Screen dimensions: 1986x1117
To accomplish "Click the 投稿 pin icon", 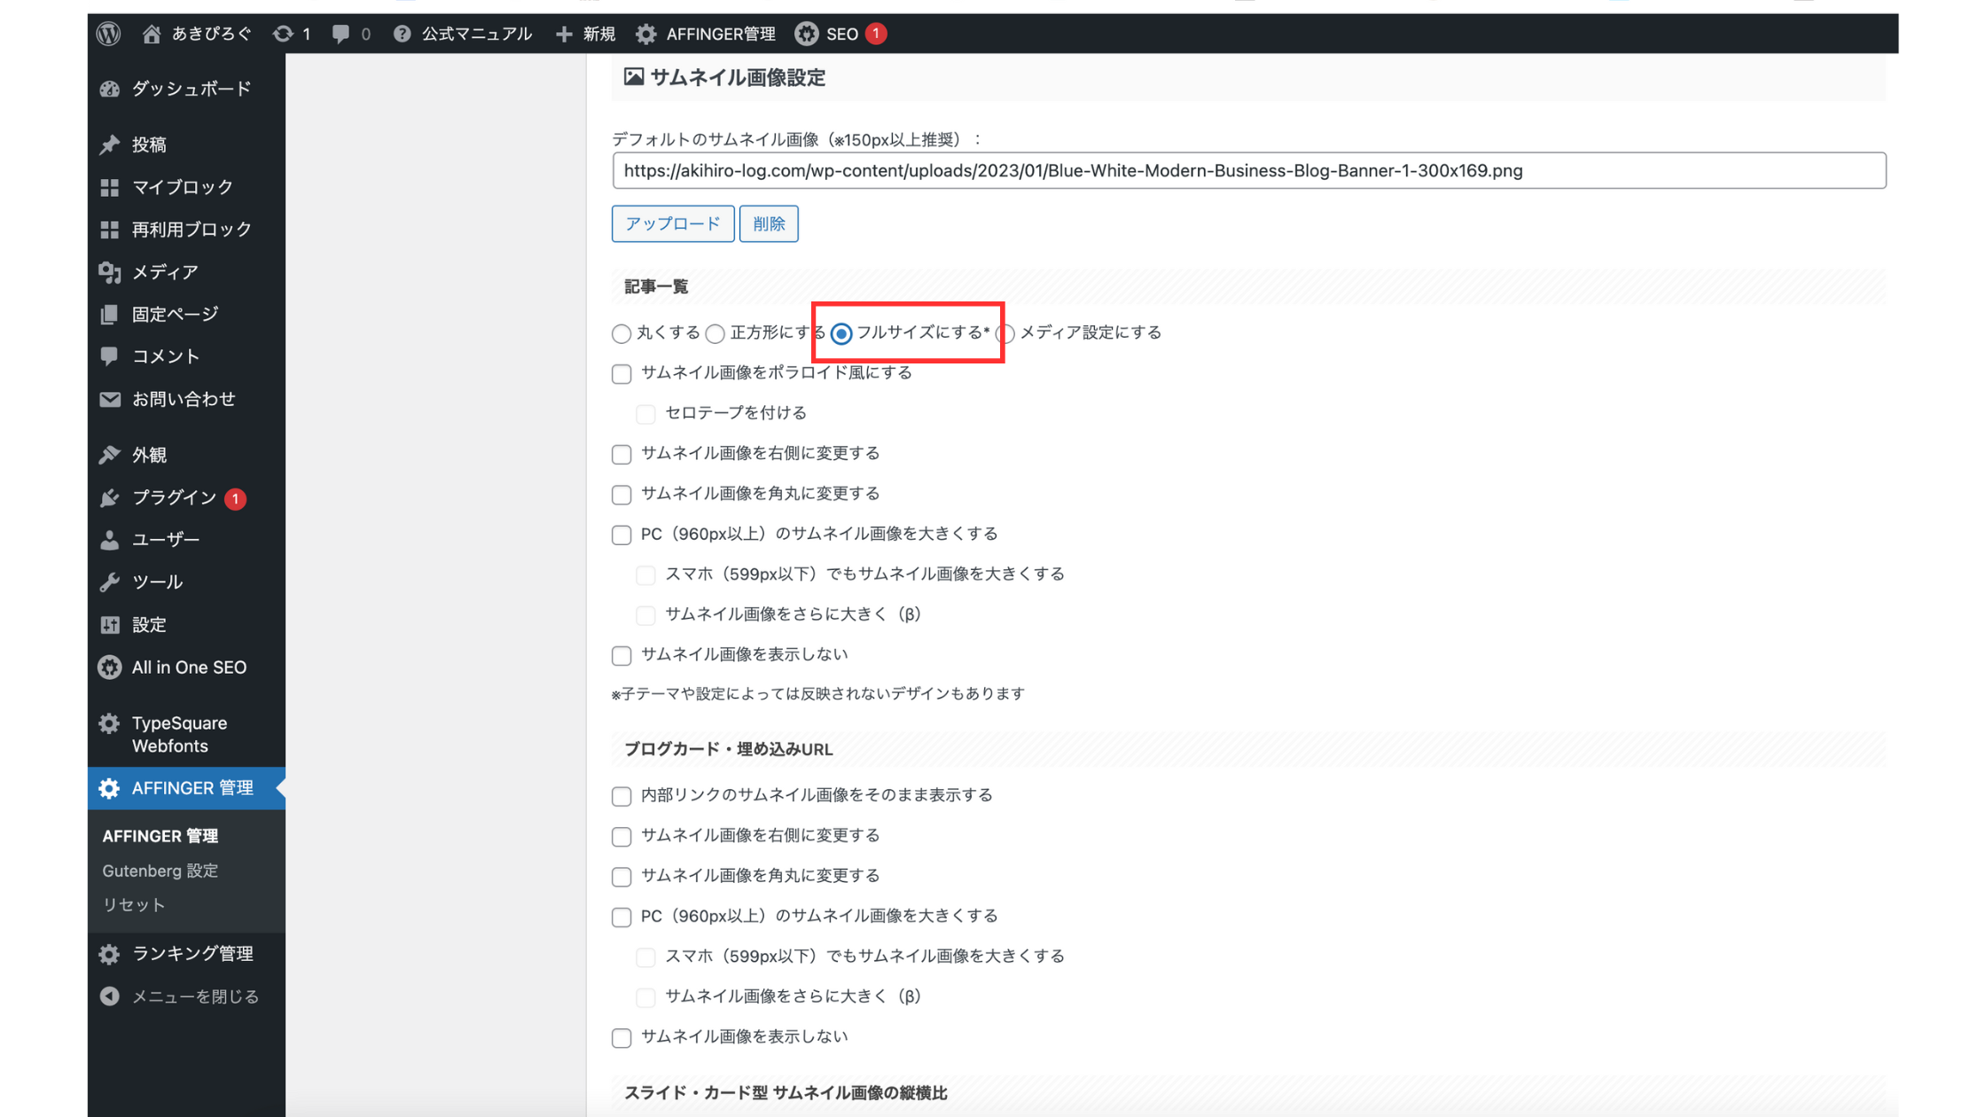I will tap(110, 145).
